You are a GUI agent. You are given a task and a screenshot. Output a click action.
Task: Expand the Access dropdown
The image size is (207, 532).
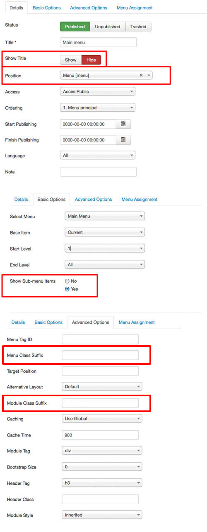pyautogui.click(x=98, y=91)
